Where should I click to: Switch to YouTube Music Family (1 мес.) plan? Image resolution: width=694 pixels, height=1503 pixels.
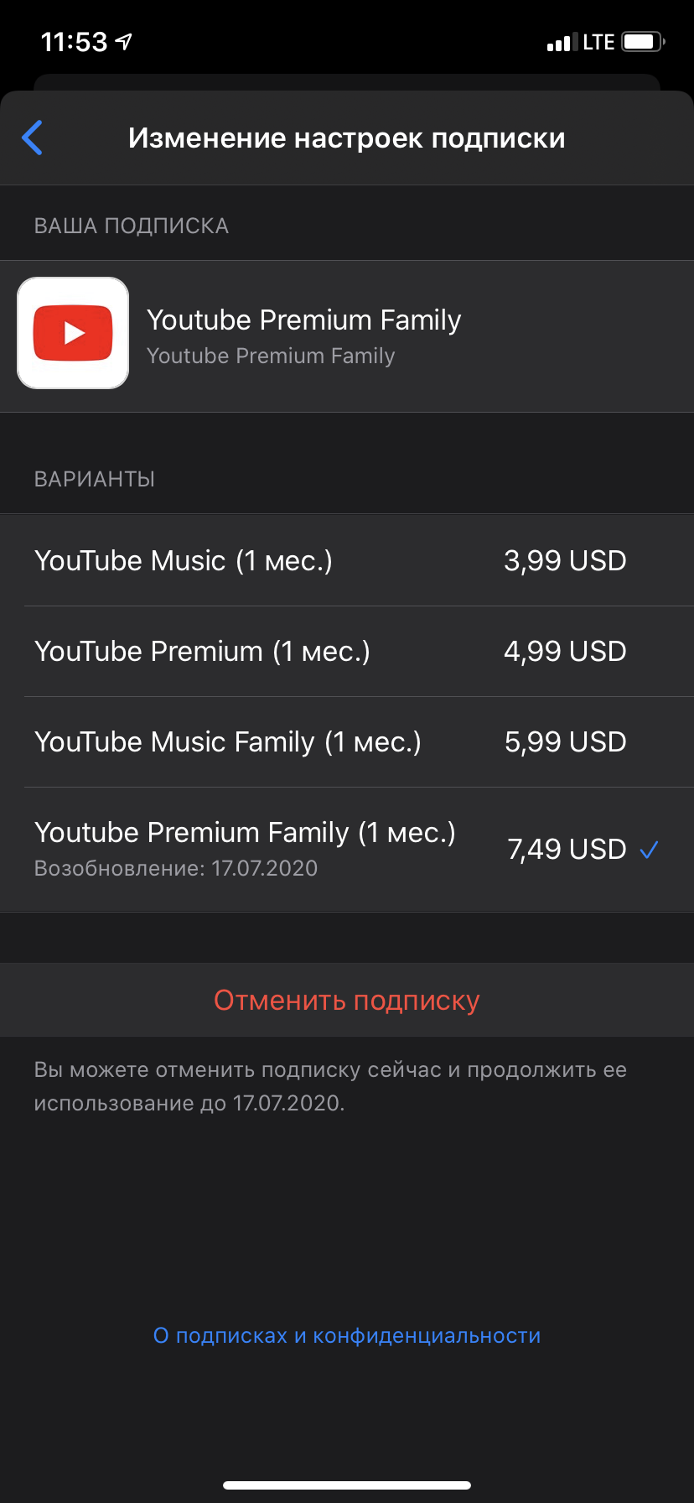coord(228,741)
